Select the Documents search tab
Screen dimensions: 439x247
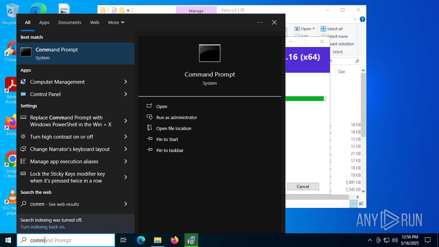pos(70,22)
